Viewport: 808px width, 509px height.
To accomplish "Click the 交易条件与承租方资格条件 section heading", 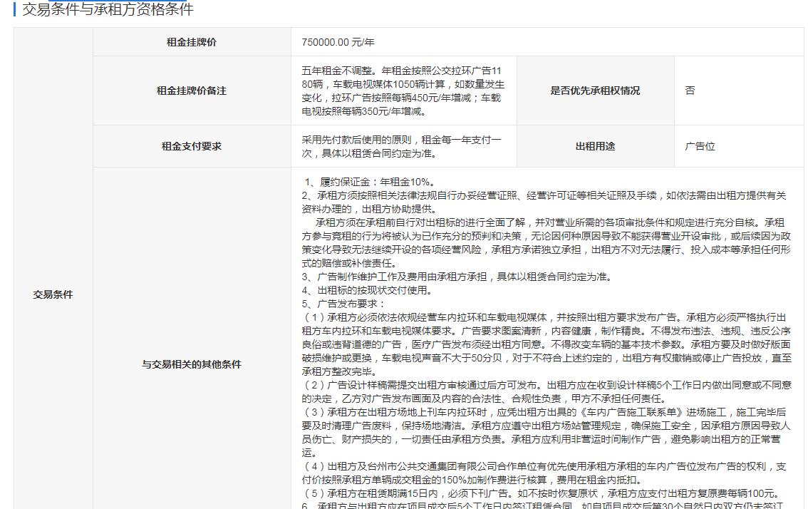I will click(107, 9).
